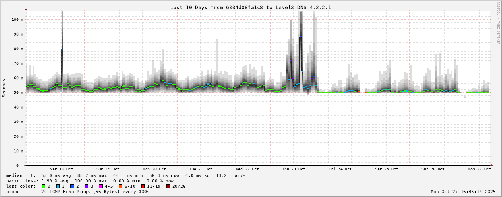Image resolution: width=502 pixels, height=197 pixels.
Task: Click the "100 m" y-axis tick label
Action: pyautogui.click(x=17, y=19)
